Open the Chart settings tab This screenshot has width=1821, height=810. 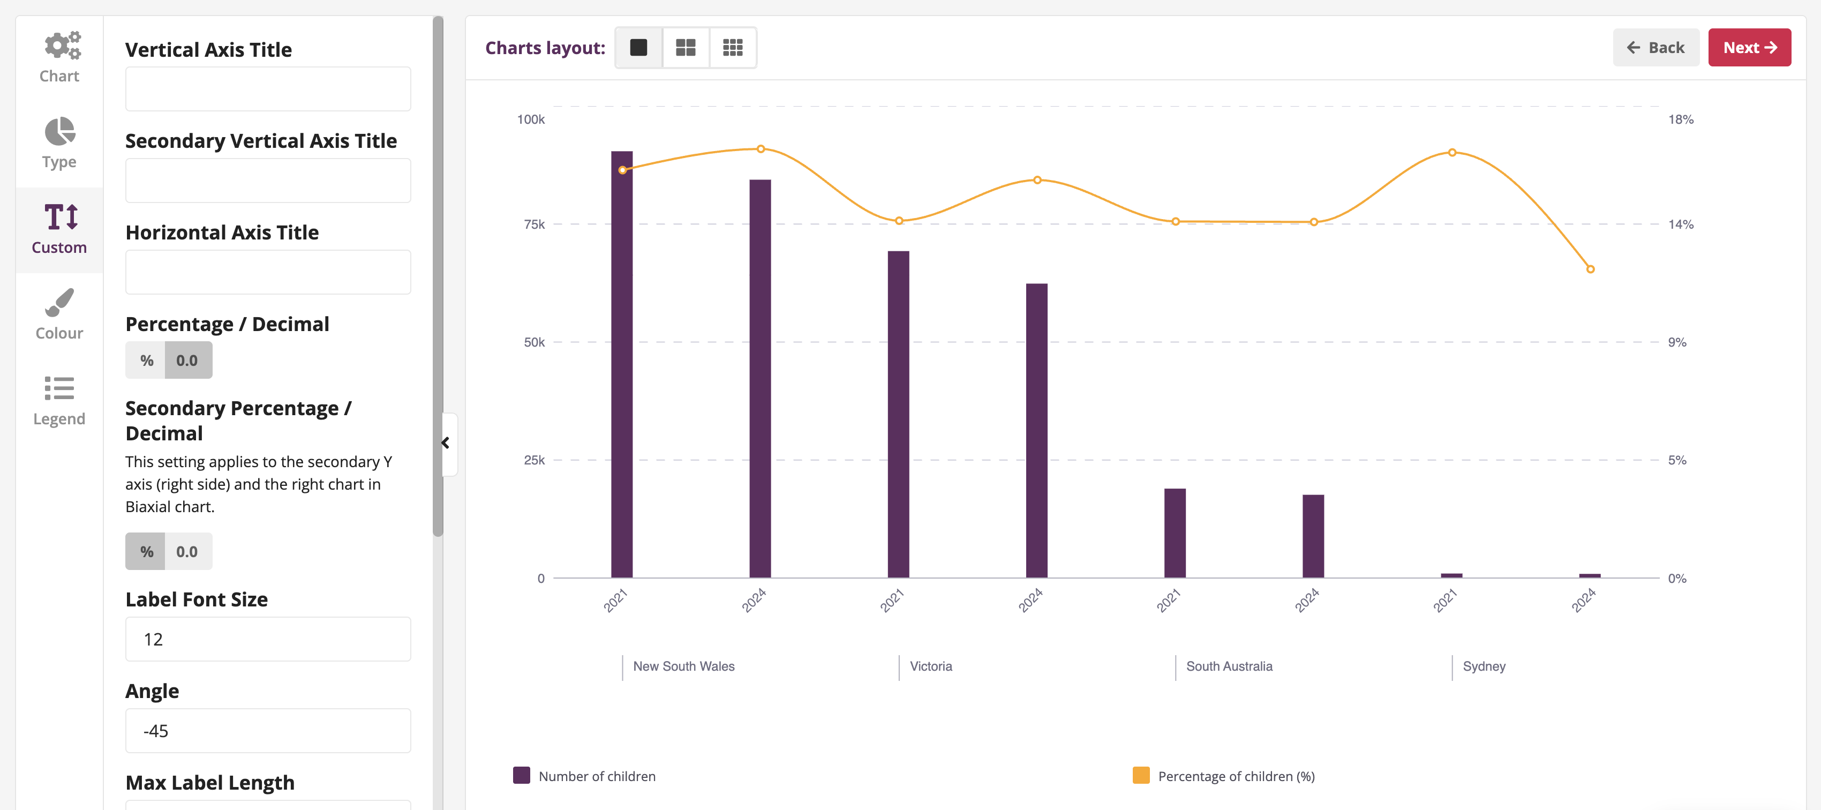pyautogui.click(x=59, y=58)
